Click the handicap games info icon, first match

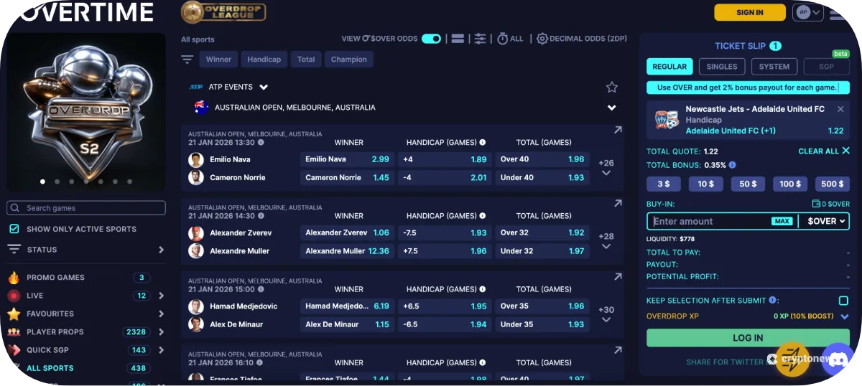[483, 143]
